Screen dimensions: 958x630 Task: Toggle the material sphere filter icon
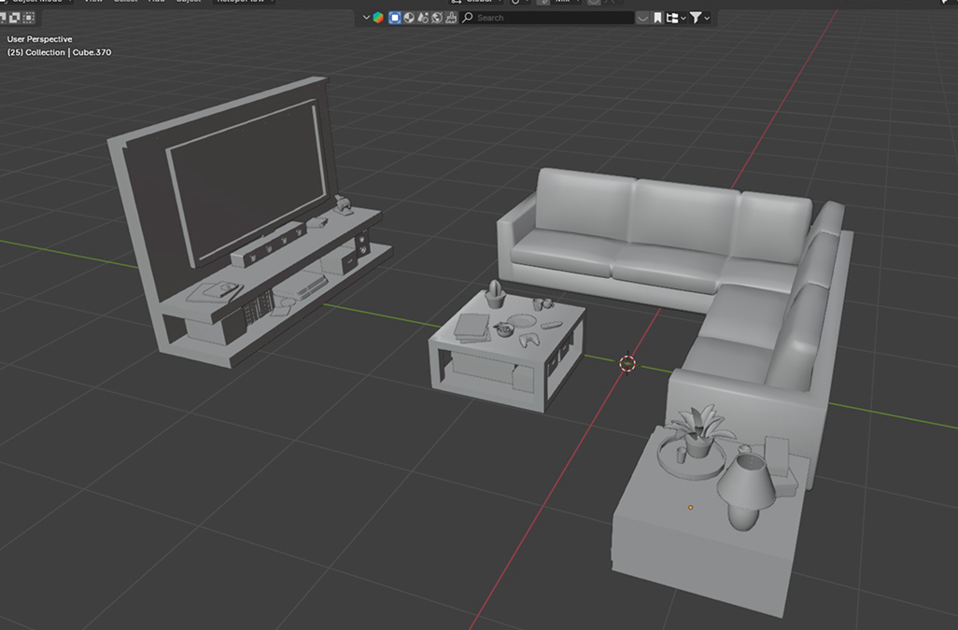click(409, 18)
